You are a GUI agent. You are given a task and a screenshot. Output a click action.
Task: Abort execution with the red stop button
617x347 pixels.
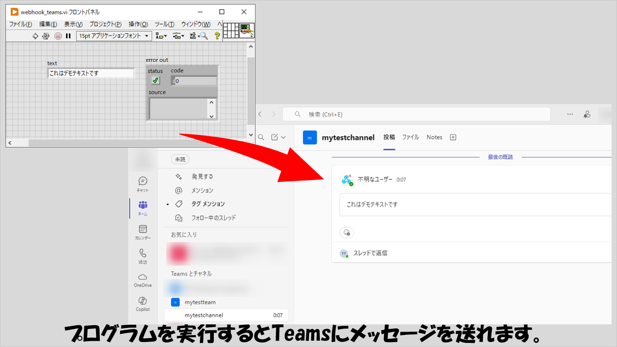[x=58, y=36]
